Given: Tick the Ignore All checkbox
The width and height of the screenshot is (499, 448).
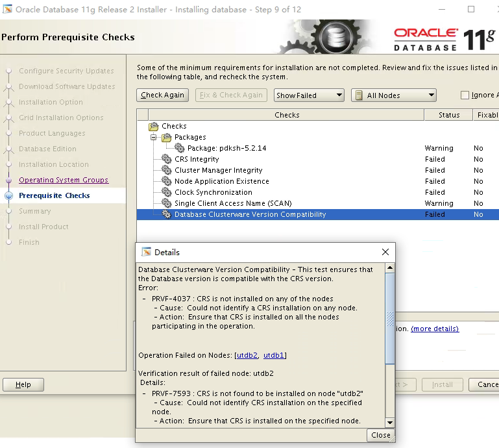Looking at the screenshot, I should tap(465, 95).
